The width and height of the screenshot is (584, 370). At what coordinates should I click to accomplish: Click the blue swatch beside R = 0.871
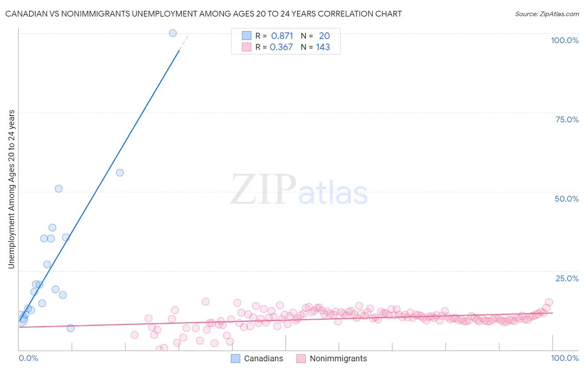point(247,36)
